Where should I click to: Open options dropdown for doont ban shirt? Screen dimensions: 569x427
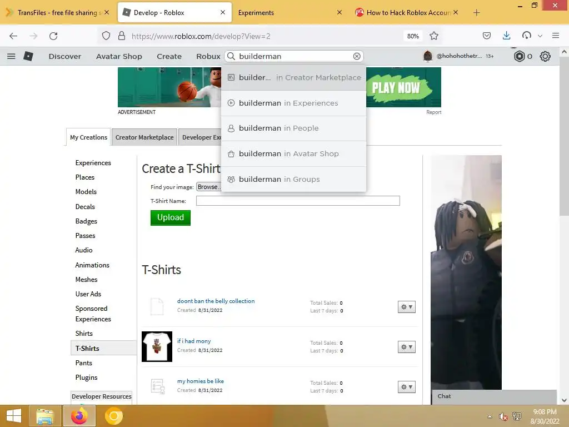(406, 307)
